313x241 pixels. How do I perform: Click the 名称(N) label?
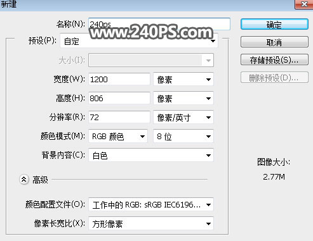[x=70, y=24]
